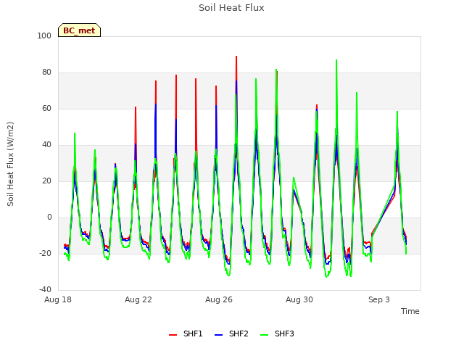Click the Sep 3 x-axis label

click(x=379, y=299)
